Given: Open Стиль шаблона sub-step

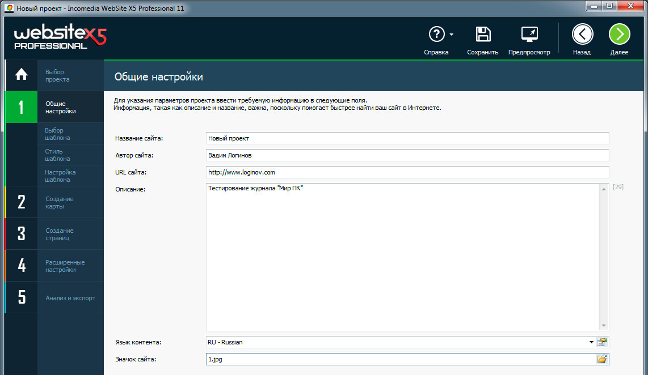Looking at the screenshot, I should (58, 155).
